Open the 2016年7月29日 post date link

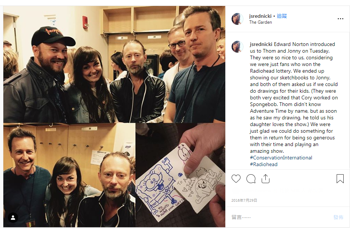244,200
